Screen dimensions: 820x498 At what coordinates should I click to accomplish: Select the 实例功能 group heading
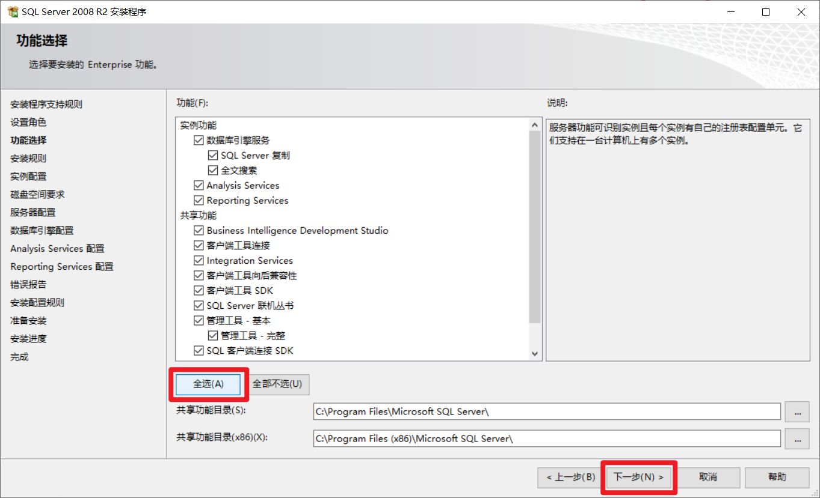(199, 126)
